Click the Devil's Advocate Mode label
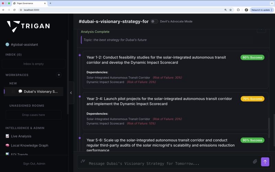 176,21
